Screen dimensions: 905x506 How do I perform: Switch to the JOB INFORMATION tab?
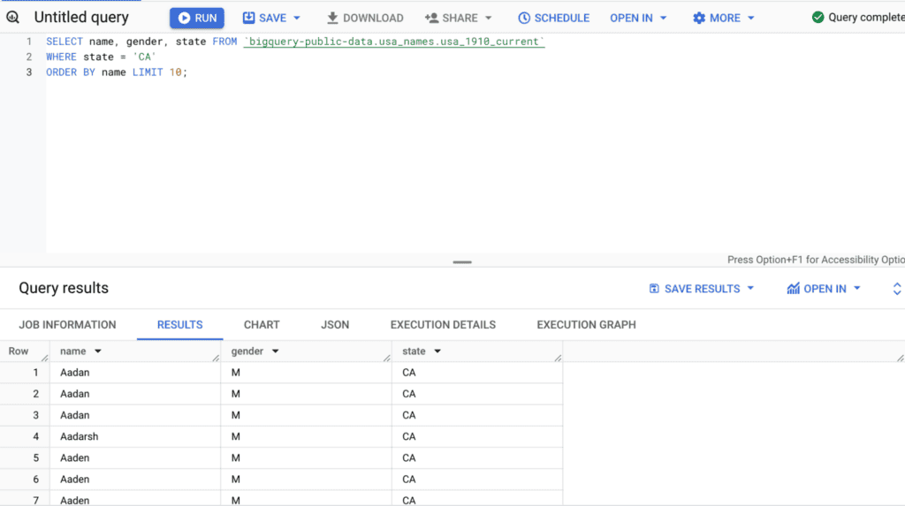click(67, 325)
